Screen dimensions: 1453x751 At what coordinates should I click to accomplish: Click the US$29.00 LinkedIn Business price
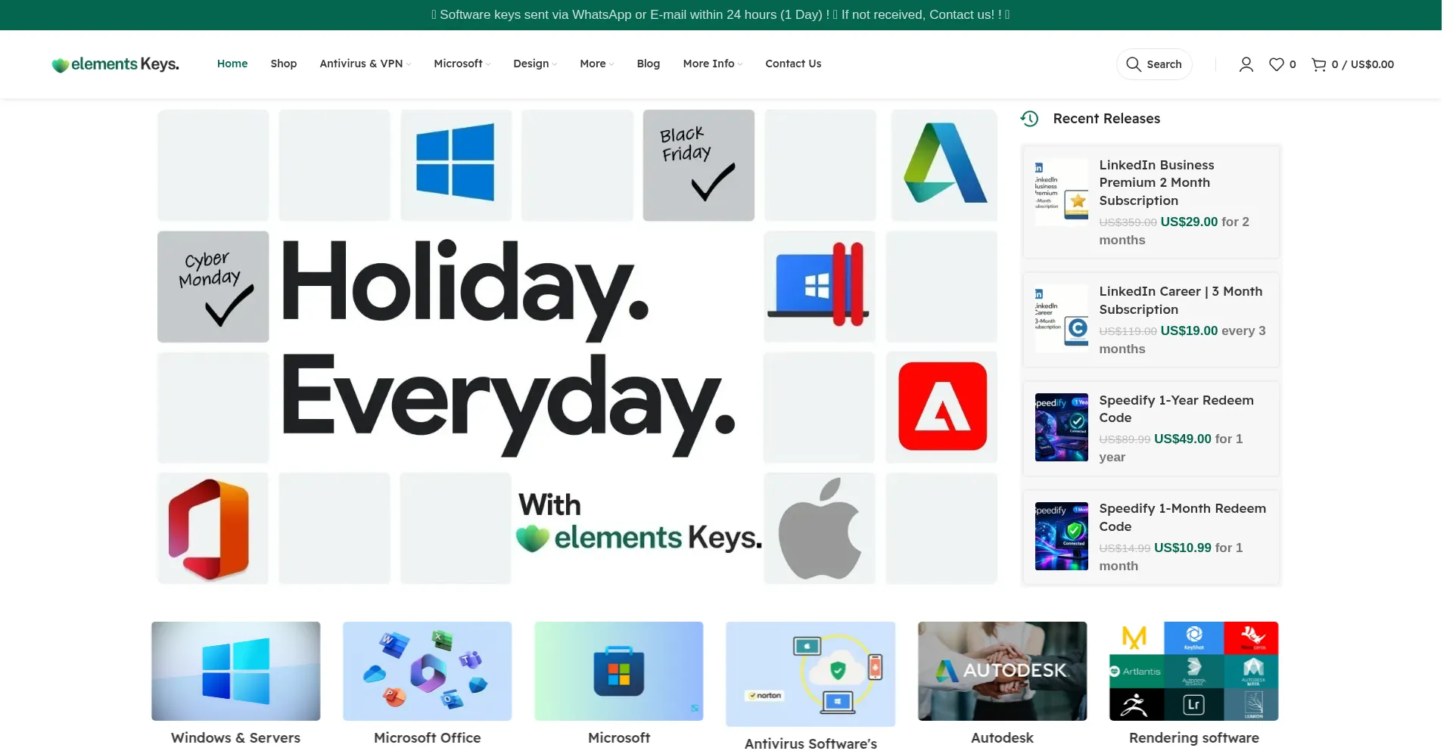[x=1189, y=222]
